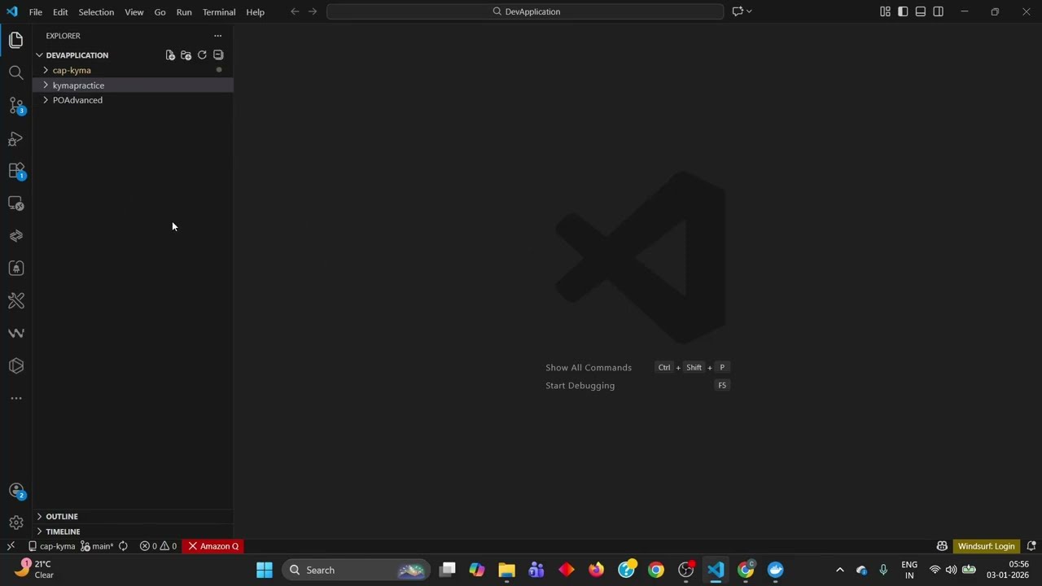Open the main* branch indicator

97,546
